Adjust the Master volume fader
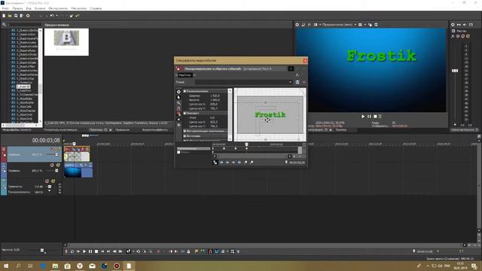Screen dimensions: 482x271 (x=455, y=71)
